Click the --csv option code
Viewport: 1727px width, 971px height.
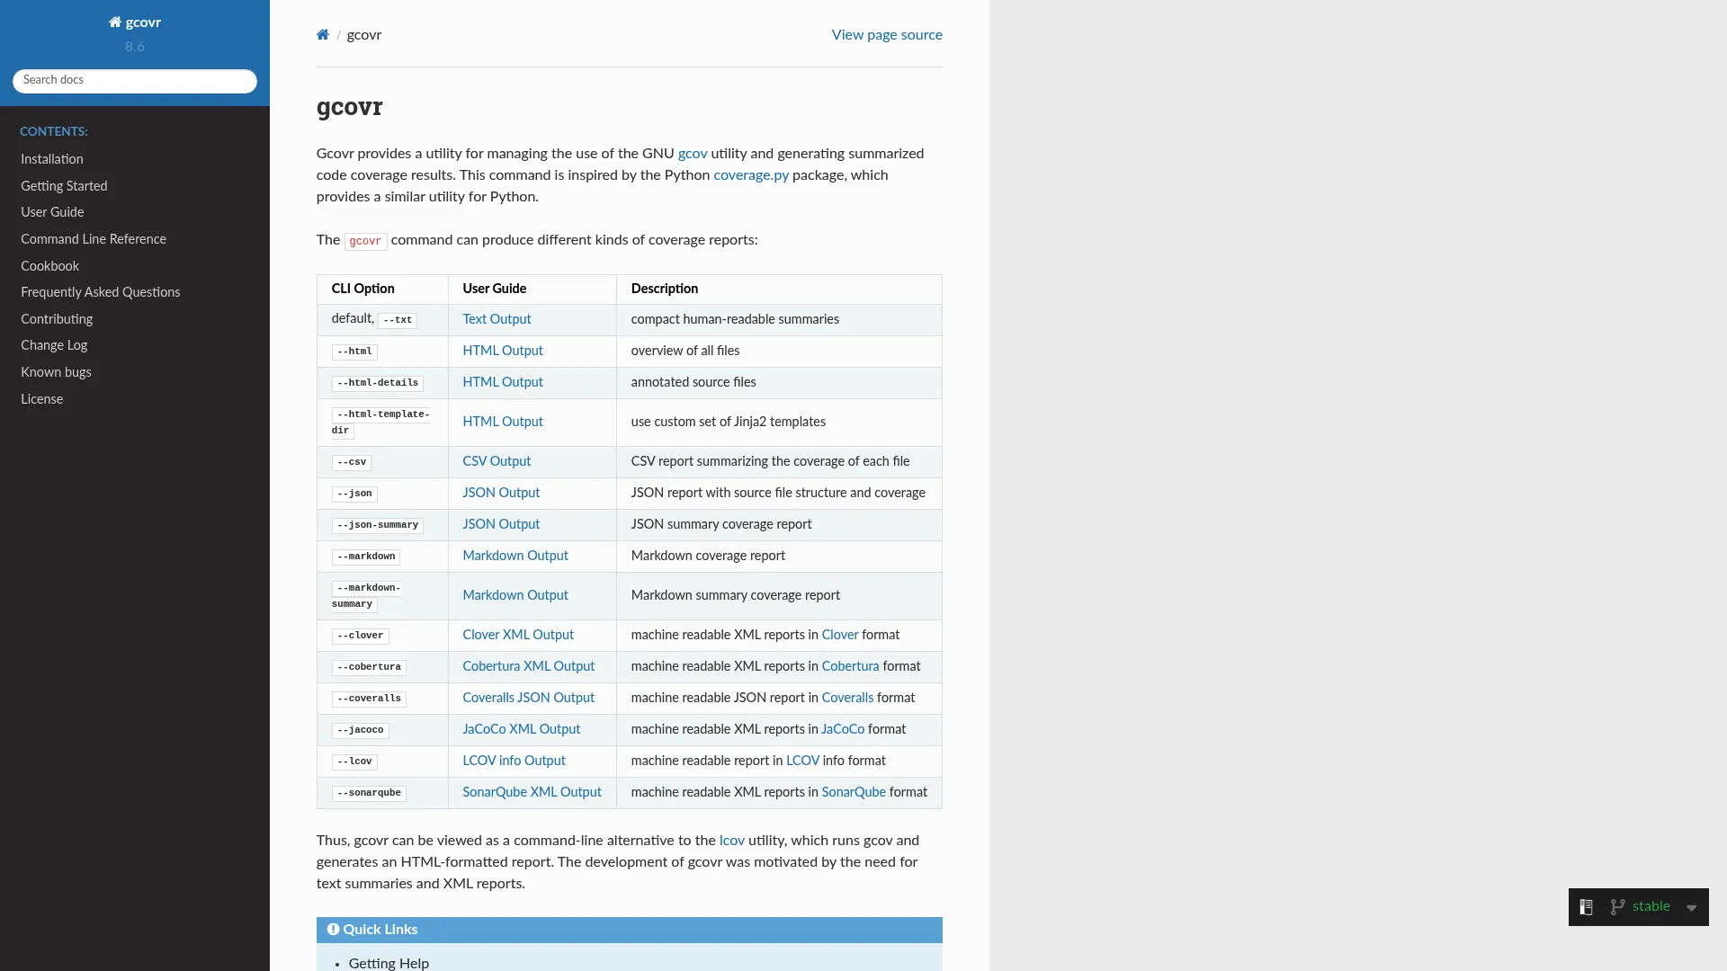tap(352, 462)
